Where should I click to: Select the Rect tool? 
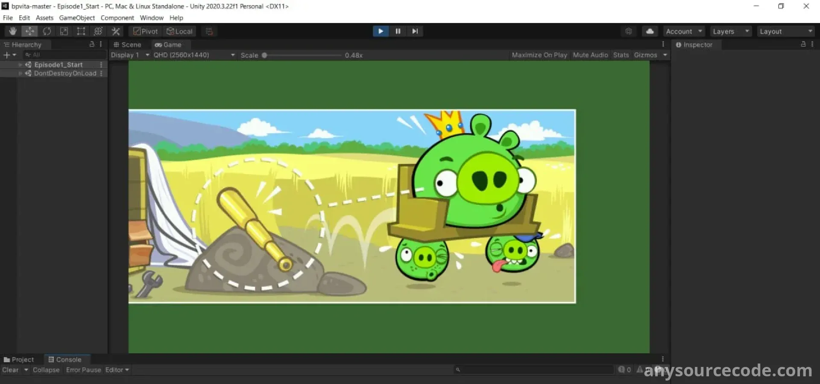tap(81, 31)
